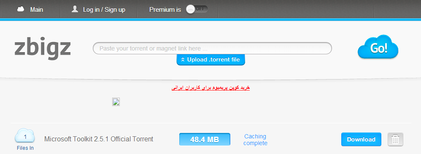
Task: Open the Main menu item
Action: coord(37,10)
